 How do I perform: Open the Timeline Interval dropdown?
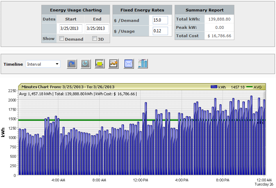(x=43, y=64)
